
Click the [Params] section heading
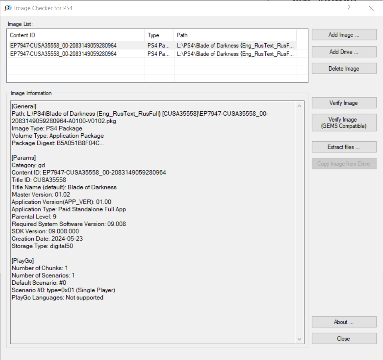24,158
